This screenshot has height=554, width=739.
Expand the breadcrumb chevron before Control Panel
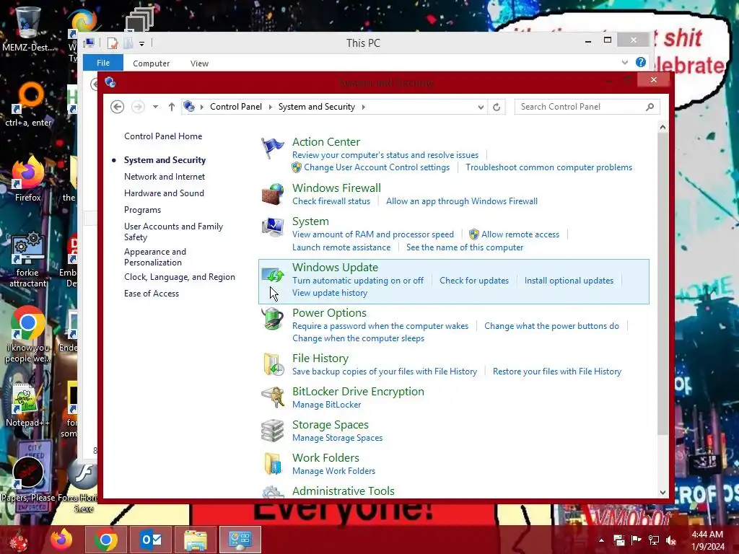[202, 107]
